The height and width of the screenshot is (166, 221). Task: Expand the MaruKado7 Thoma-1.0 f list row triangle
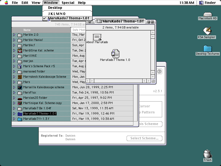(x=14, y=114)
